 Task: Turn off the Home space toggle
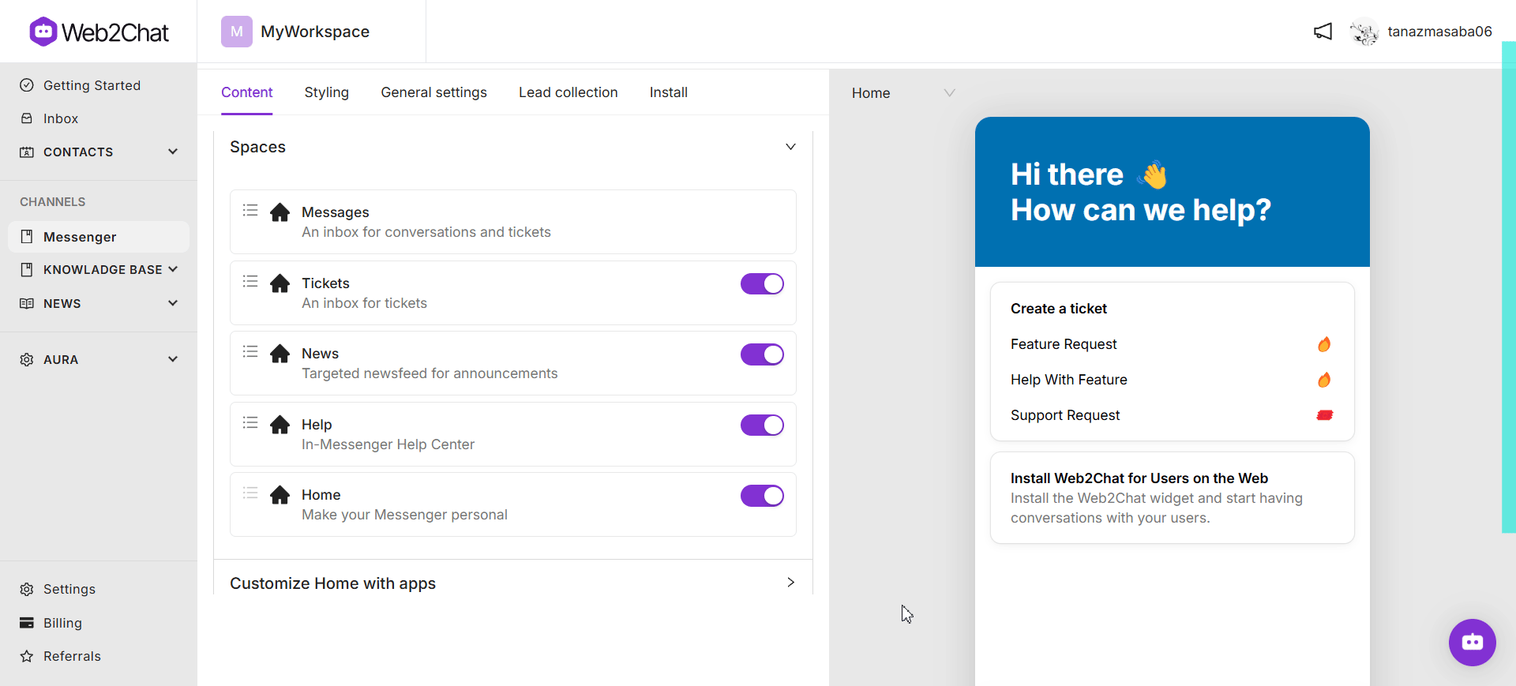pyautogui.click(x=762, y=496)
